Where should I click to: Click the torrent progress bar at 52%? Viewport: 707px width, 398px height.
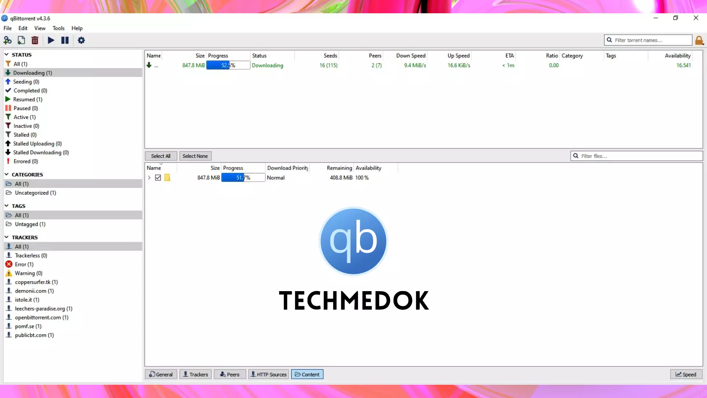click(228, 65)
